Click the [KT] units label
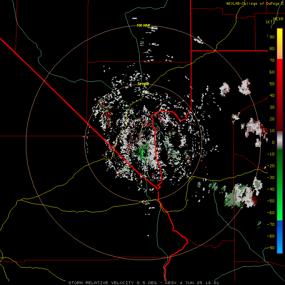This screenshot has height=285, width=285. click(270, 22)
